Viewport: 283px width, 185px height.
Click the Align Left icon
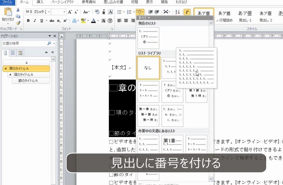pos(119,21)
